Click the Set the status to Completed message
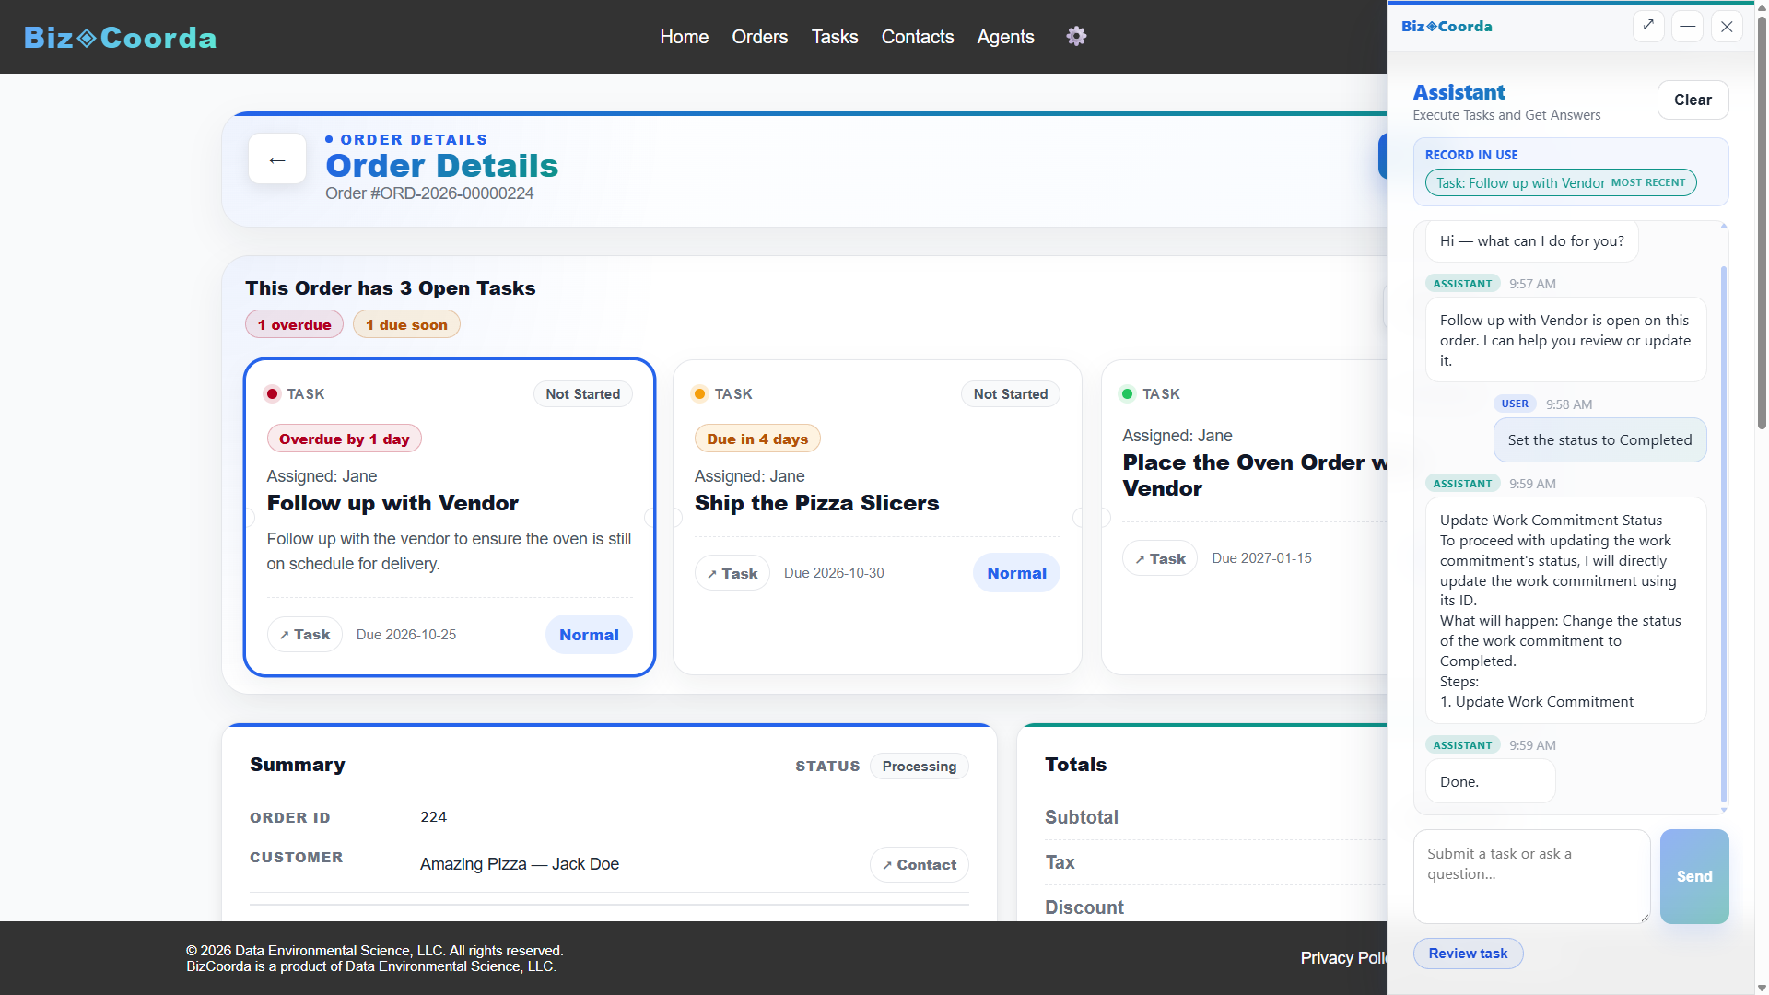Screen dimensions: 1769x995 click(x=1599, y=440)
